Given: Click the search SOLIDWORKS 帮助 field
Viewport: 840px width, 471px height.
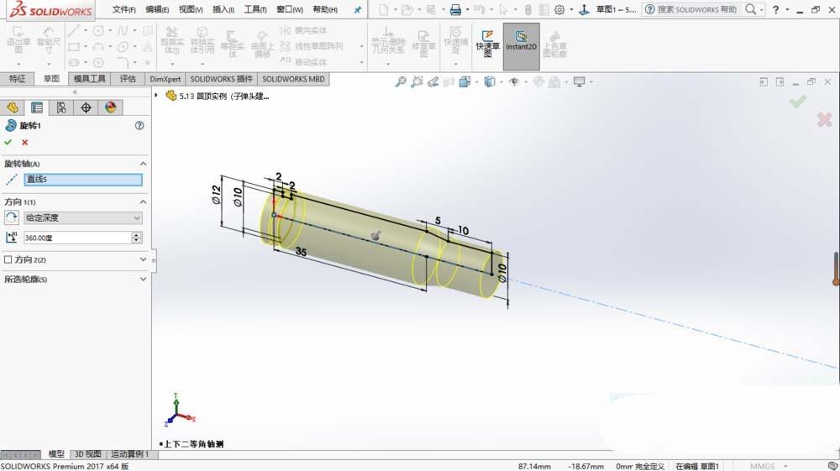Looking at the screenshot, I should pos(697,9).
